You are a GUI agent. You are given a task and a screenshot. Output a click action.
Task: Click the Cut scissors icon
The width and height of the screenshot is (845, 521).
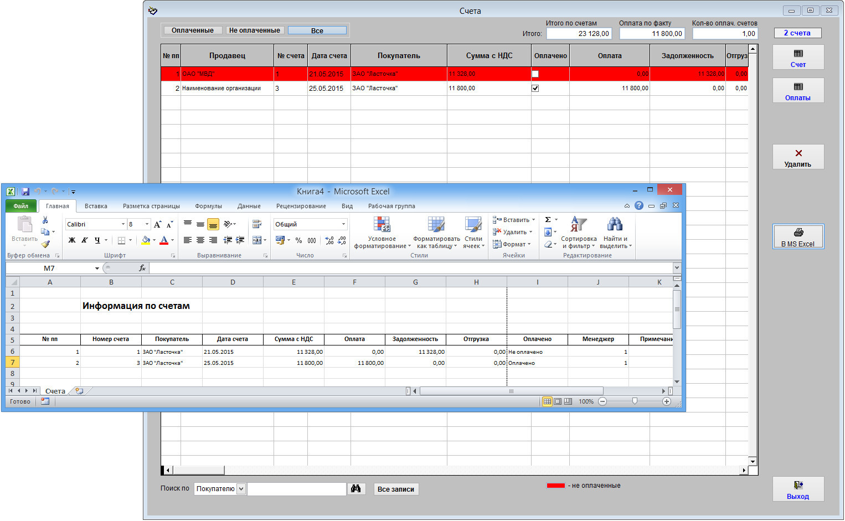tap(45, 220)
